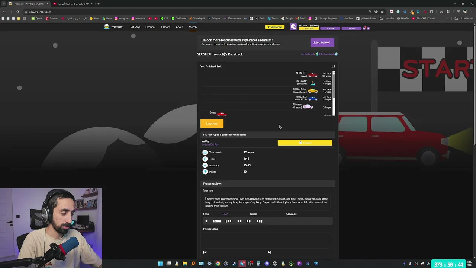Open the Instagram bookmark next to Drive
The image size is (476, 268).
pyautogui.click(x=122, y=19)
